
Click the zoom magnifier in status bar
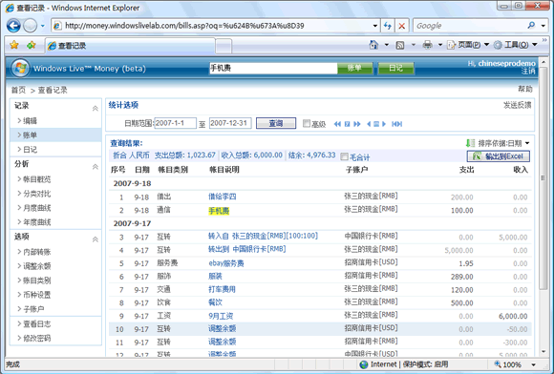(498, 364)
